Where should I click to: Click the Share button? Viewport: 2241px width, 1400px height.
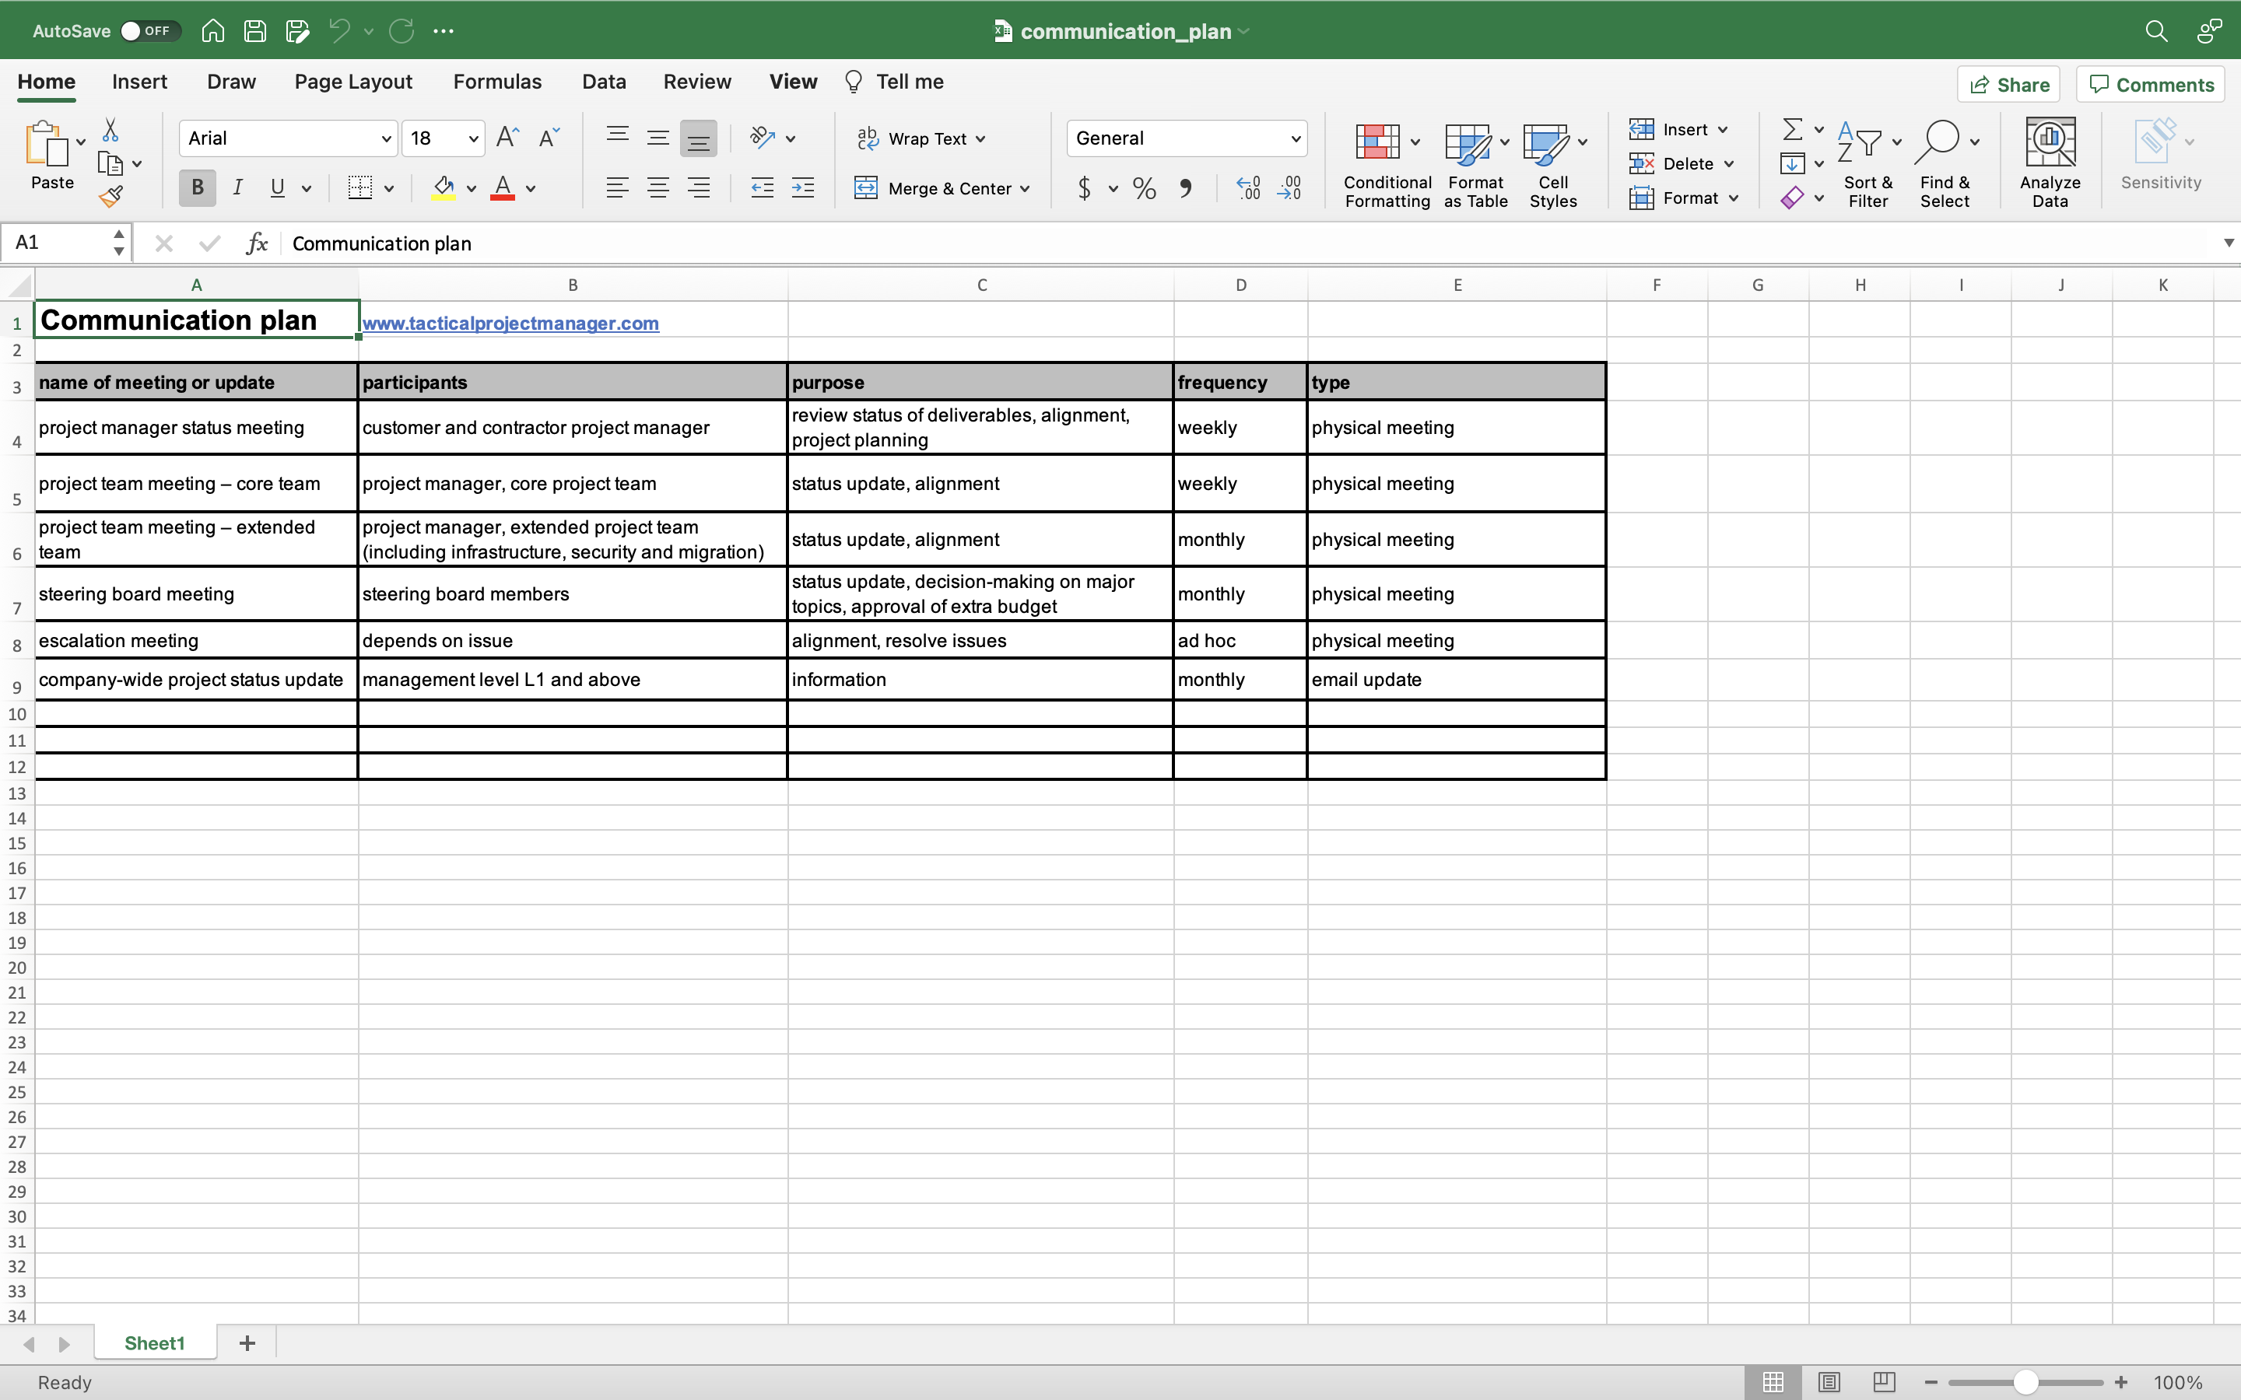(2008, 84)
